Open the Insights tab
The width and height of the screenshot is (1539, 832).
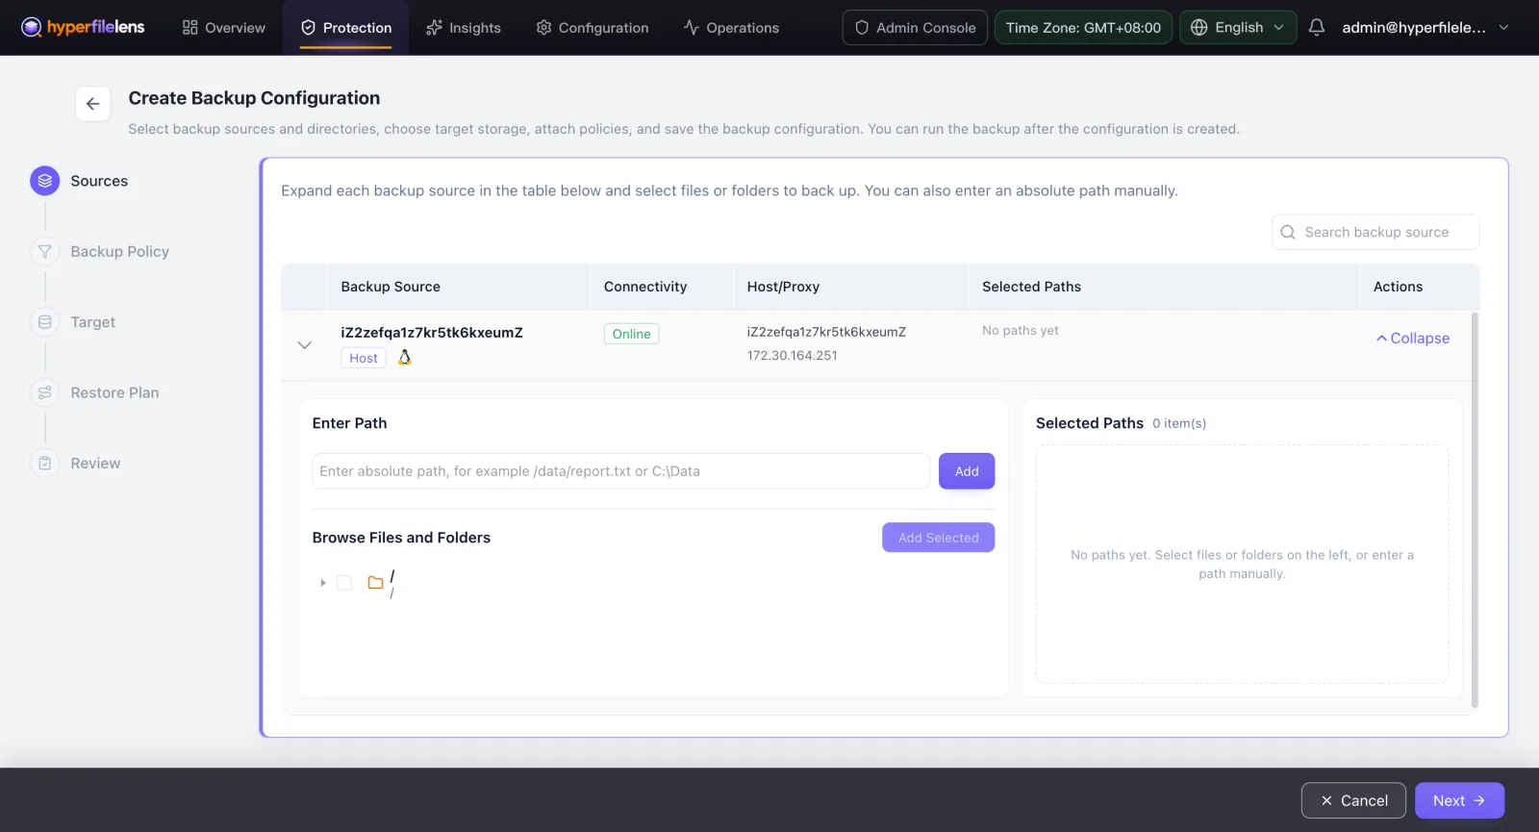coord(464,27)
